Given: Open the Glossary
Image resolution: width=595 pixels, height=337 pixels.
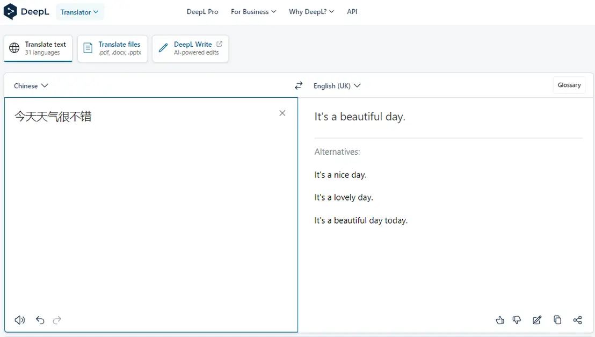Looking at the screenshot, I should tap(569, 85).
